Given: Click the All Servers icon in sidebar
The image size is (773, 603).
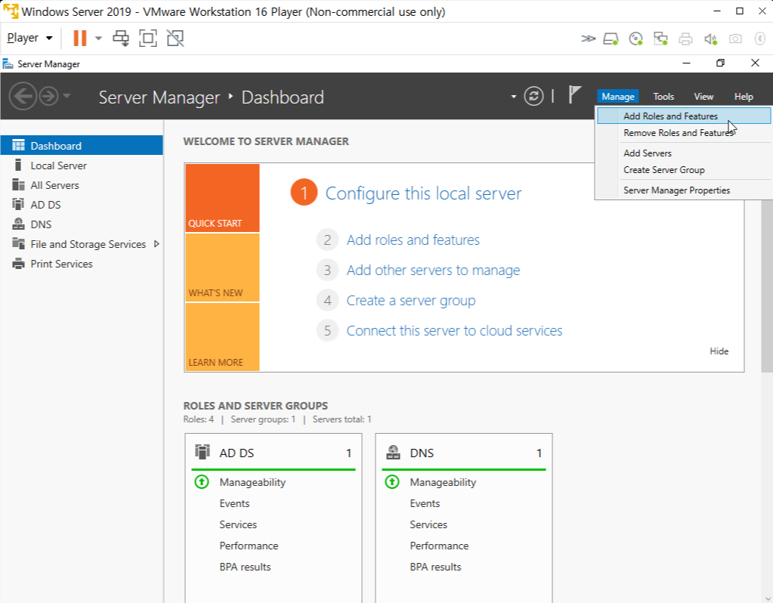Looking at the screenshot, I should click(18, 185).
